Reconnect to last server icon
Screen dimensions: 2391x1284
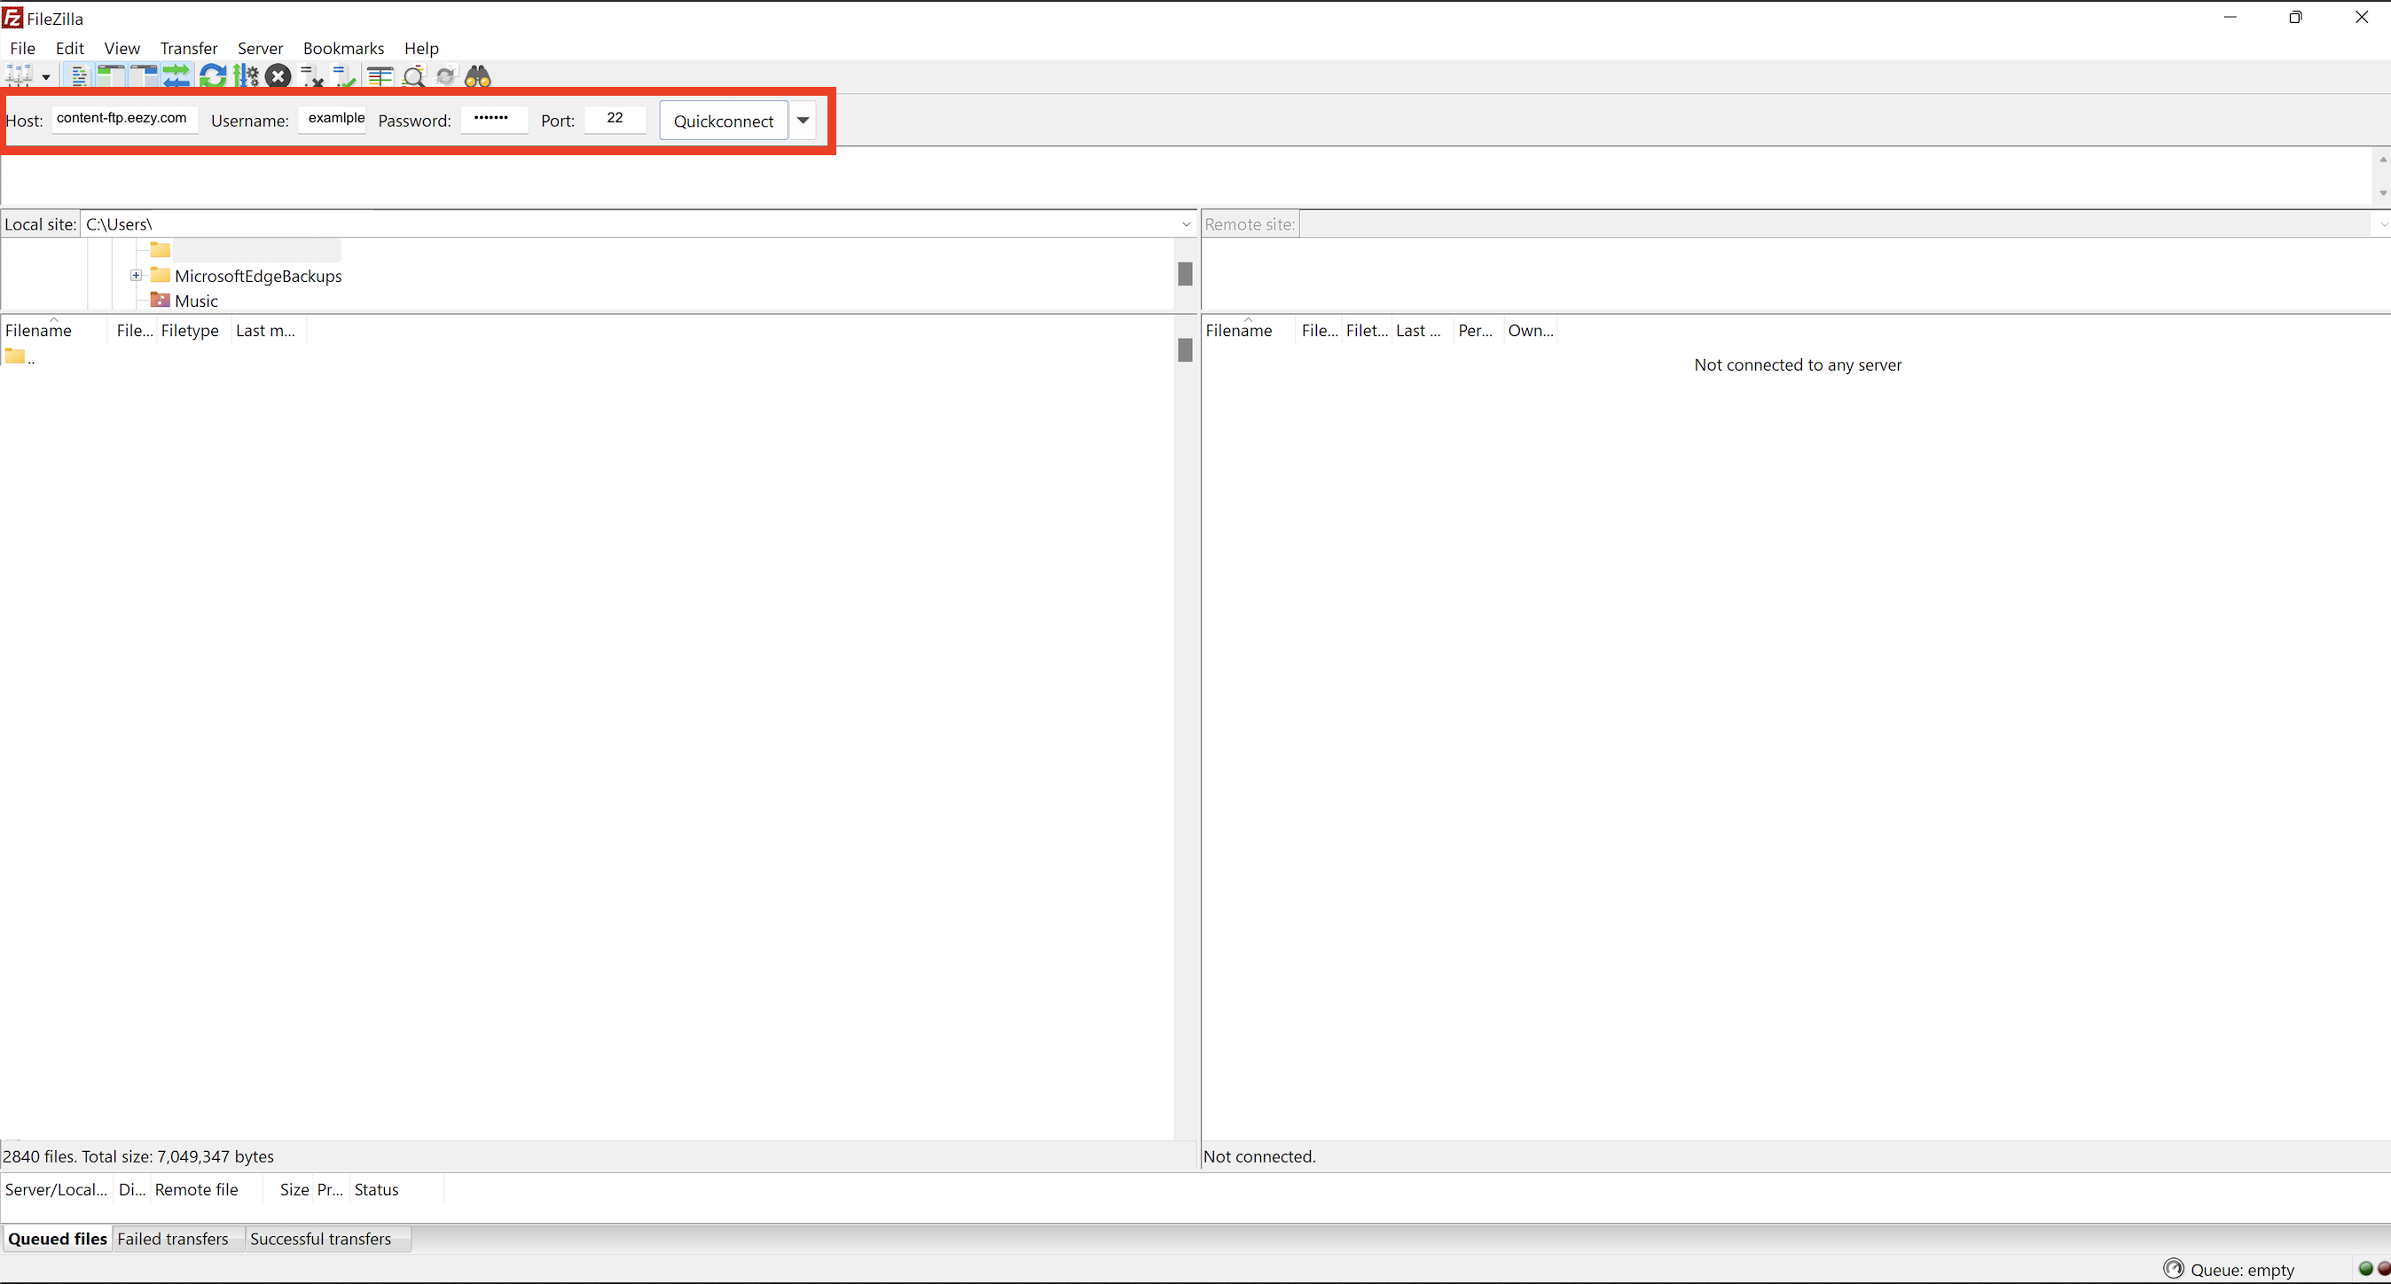point(344,77)
